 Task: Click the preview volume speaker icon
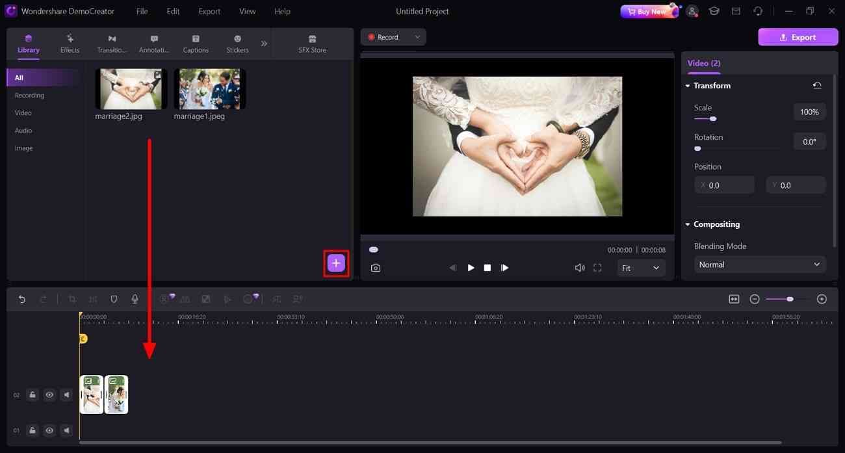click(x=579, y=268)
